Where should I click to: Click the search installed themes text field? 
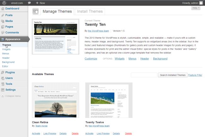coord(144,75)
